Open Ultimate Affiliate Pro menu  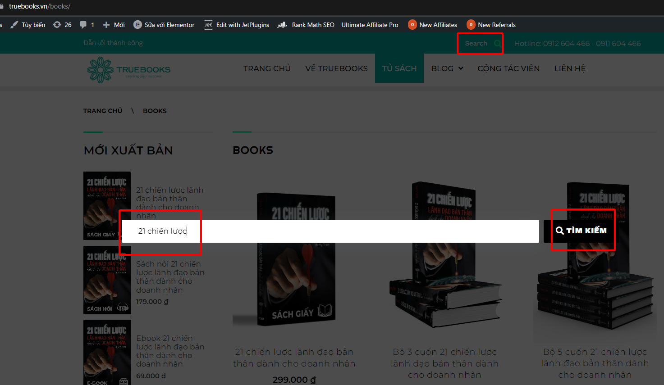[x=370, y=25]
